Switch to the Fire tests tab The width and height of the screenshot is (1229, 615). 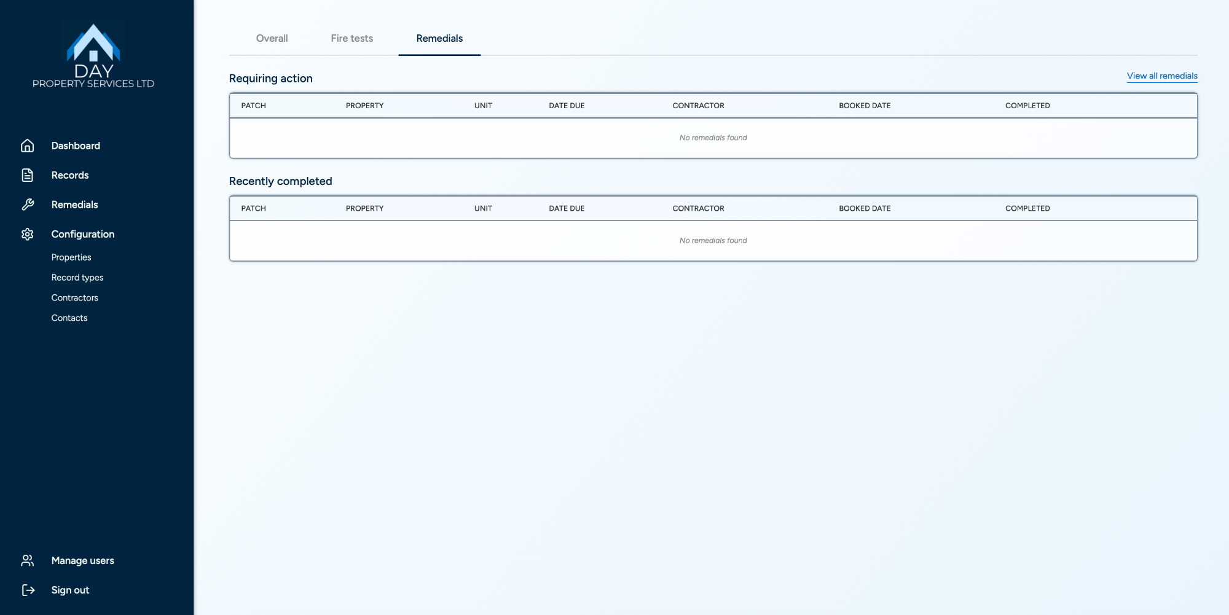351,38
